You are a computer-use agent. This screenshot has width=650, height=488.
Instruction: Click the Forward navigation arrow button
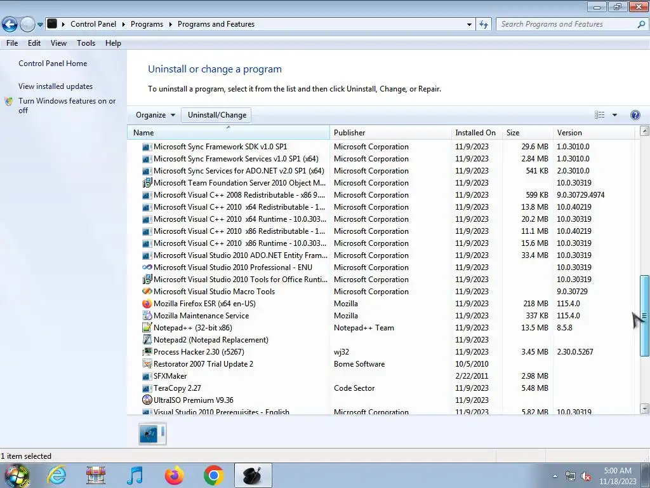click(27, 25)
